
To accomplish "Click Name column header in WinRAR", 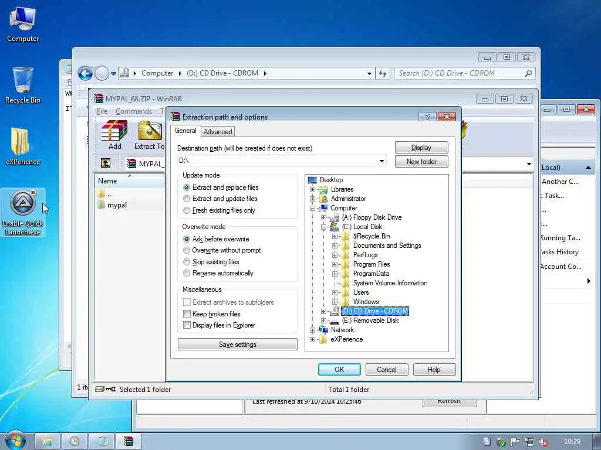I will 129,181.
